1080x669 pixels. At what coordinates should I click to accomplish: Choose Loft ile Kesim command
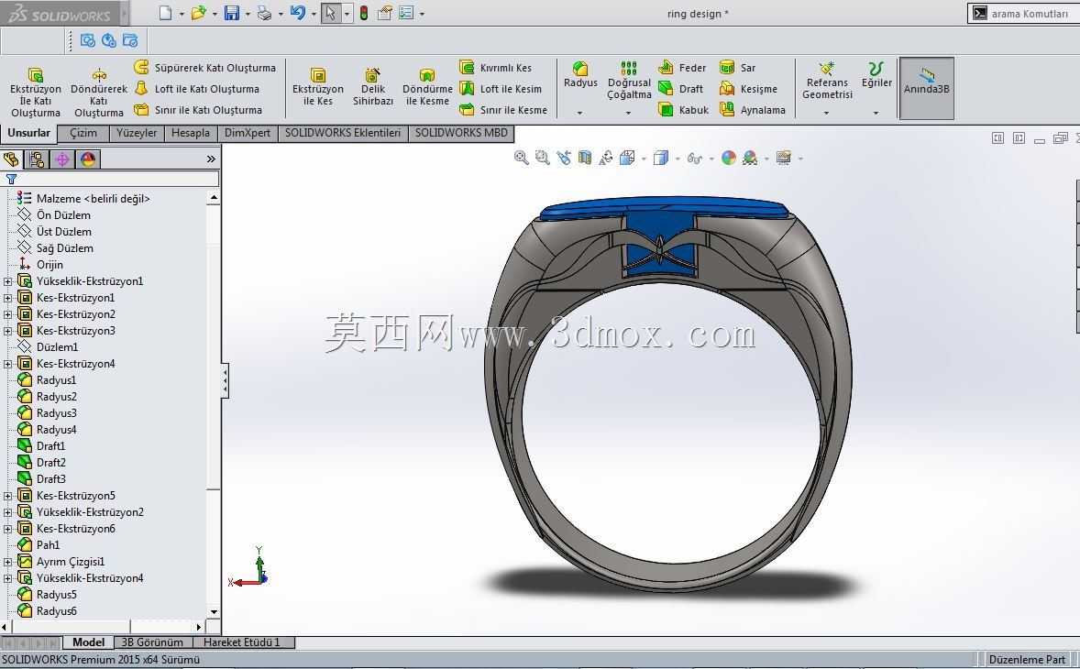click(x=501, y=89)
